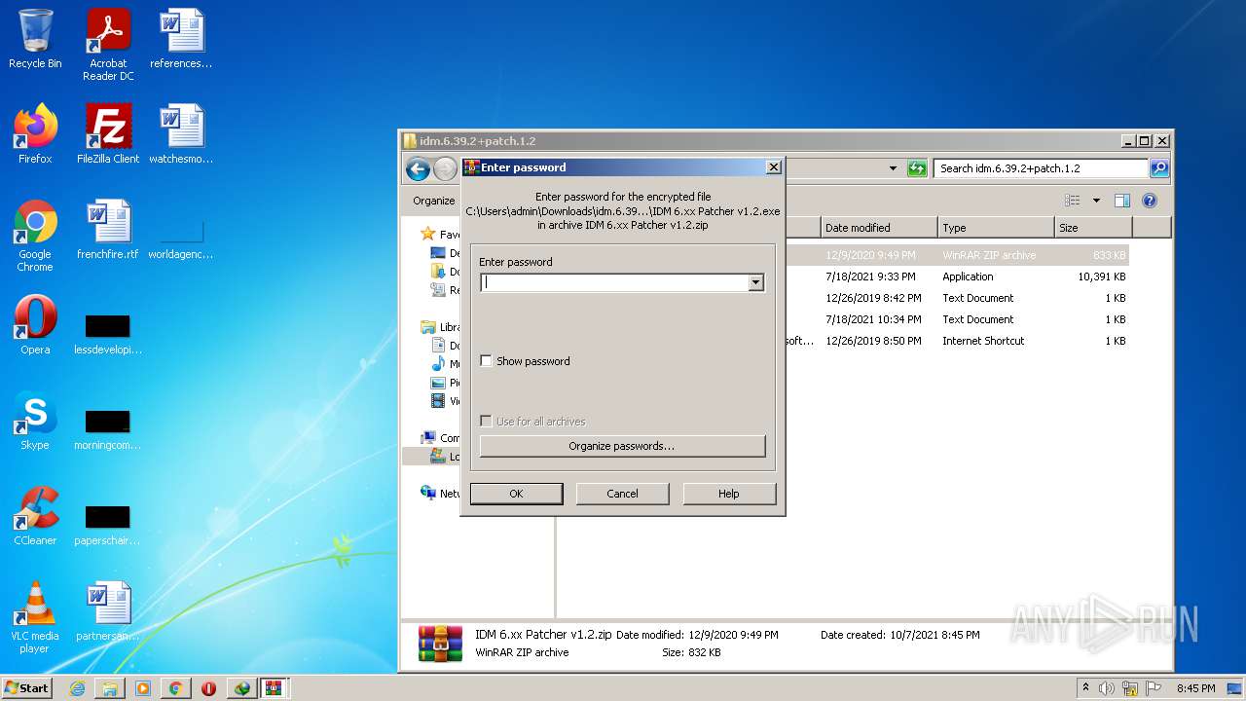The height and width of the screenshot is (701, 1246).
Task: Select the worldagenc desktop file
Action: coord(181,240)
